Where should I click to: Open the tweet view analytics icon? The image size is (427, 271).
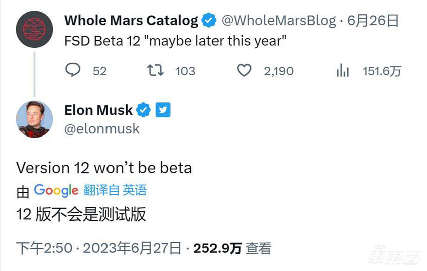click(342, 71)
